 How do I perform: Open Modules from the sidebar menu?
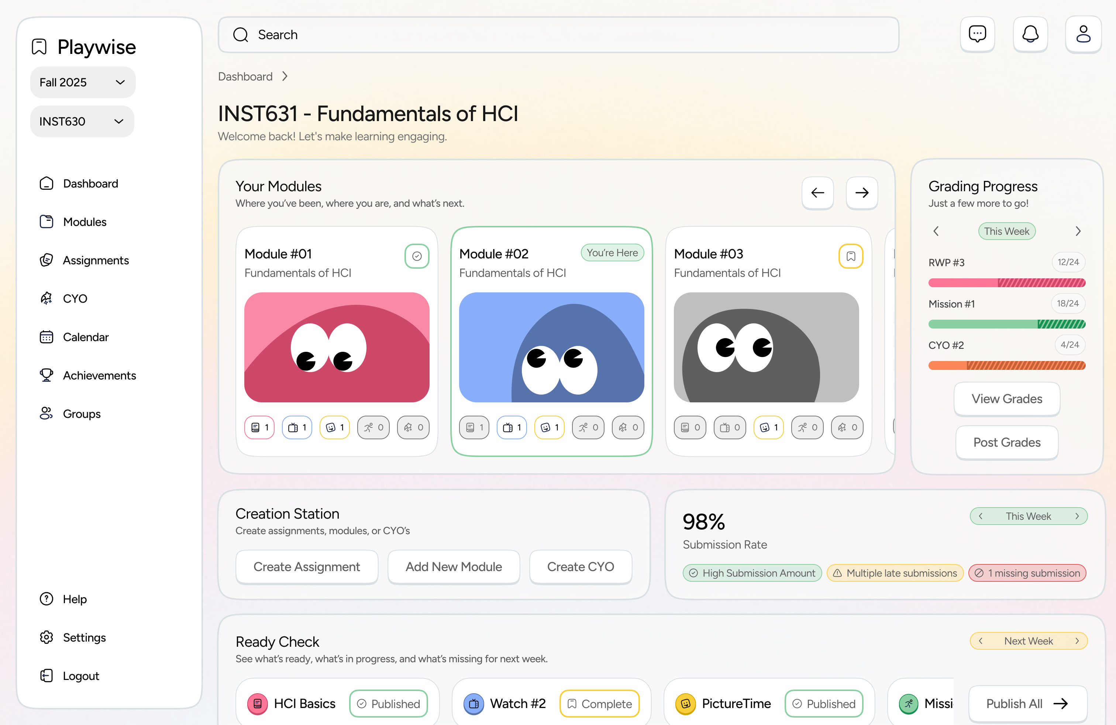(46, 222)
